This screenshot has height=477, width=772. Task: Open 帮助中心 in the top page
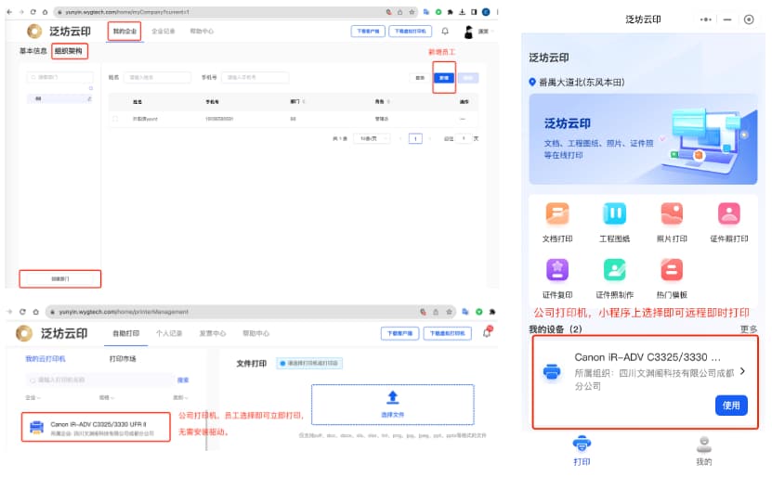click(202, 31)
